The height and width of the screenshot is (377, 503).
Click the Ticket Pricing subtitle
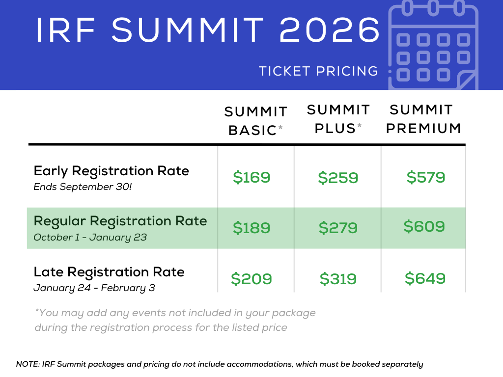click(x=319, y=71)
